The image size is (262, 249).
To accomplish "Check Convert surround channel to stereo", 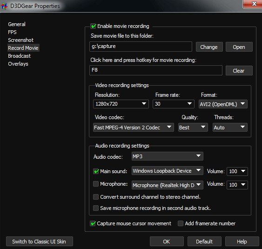I will [x=96, y=197].
